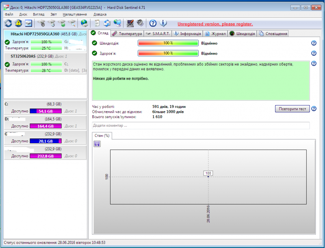This screenshot has height=248, width=325.
Task: Switch to the S.M.A.R.T. tab
Action: [158, 34]
